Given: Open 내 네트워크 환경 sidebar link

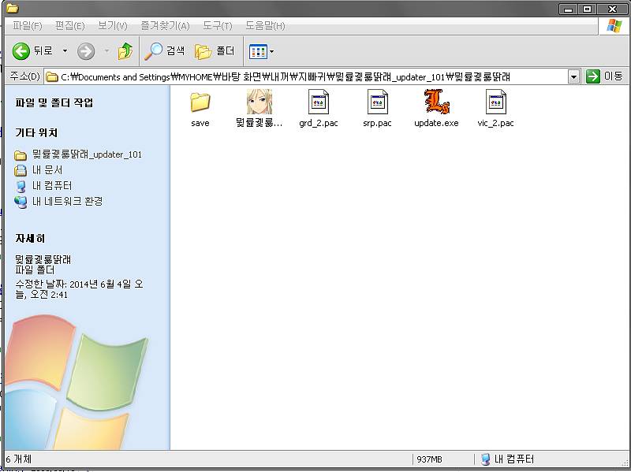Looking at the screenshot, I should point(67,202).
